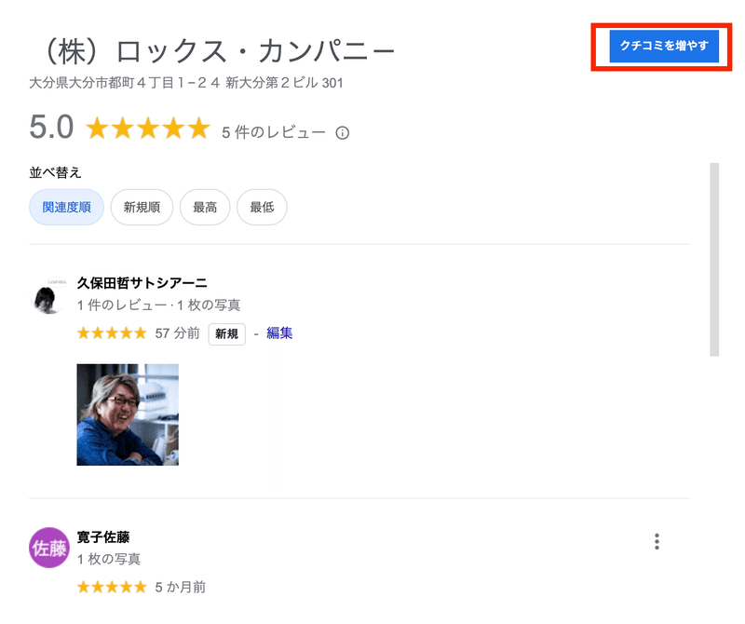Screen dimensions: 745x624
Task: Select the 新規順 sort option
Action: (142, 207)
